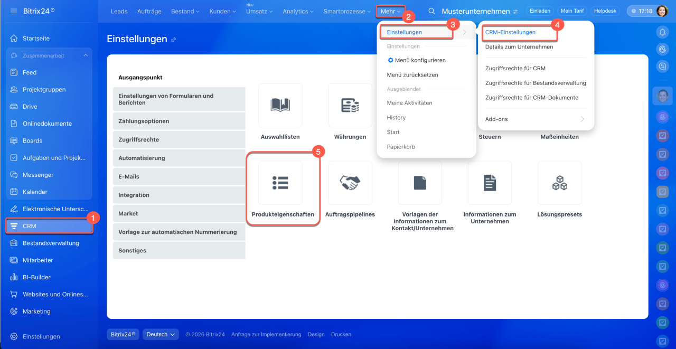Expand the Bestand dropdown in top menu
The image size is (676, 349).
185,11
